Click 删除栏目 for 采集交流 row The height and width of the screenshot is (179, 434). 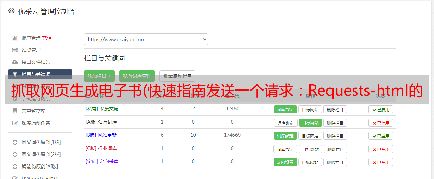[x=335, y=109]
